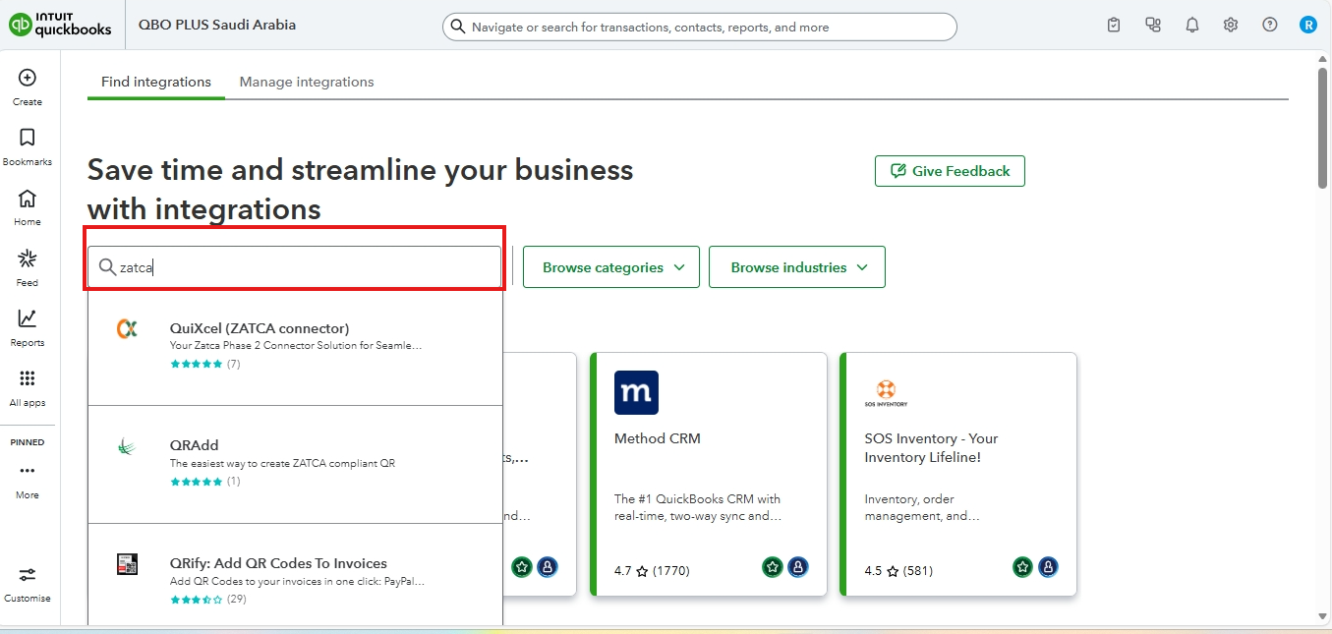Expand the Browse categories dropdown

[x=610, y=267]
